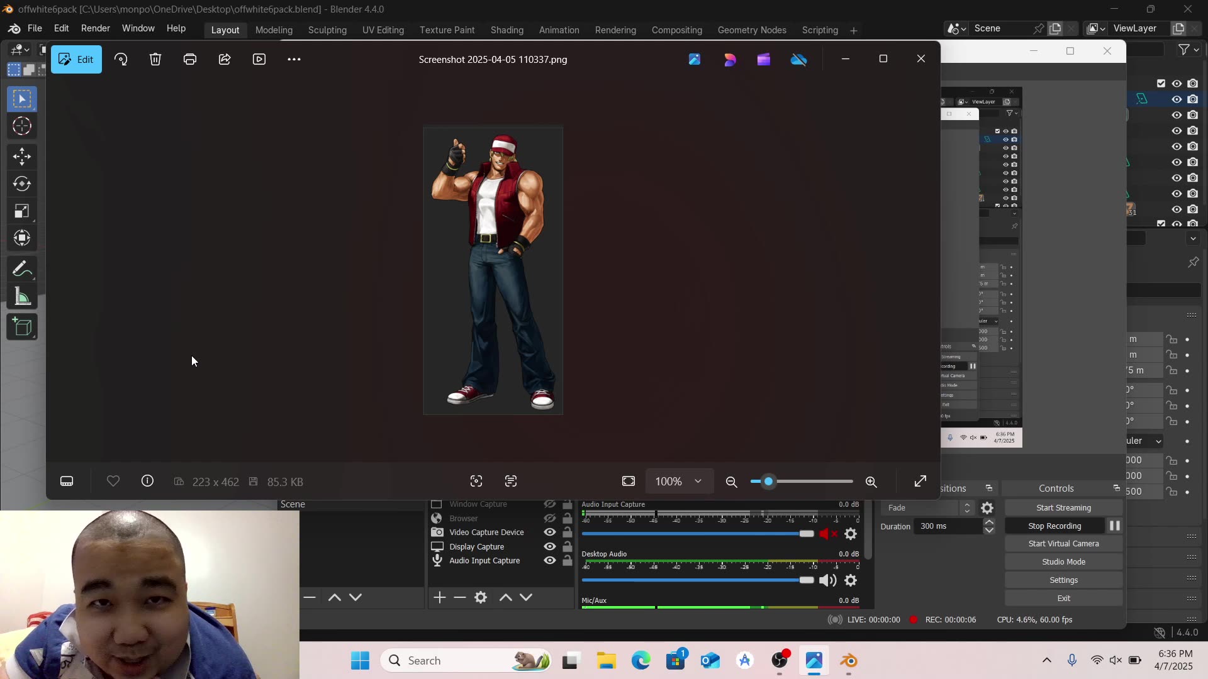Image resolution: width=1208 pixels, height=679 pixels.
Task: Hide the Browser source in OBS
Action: coord(549,517)
